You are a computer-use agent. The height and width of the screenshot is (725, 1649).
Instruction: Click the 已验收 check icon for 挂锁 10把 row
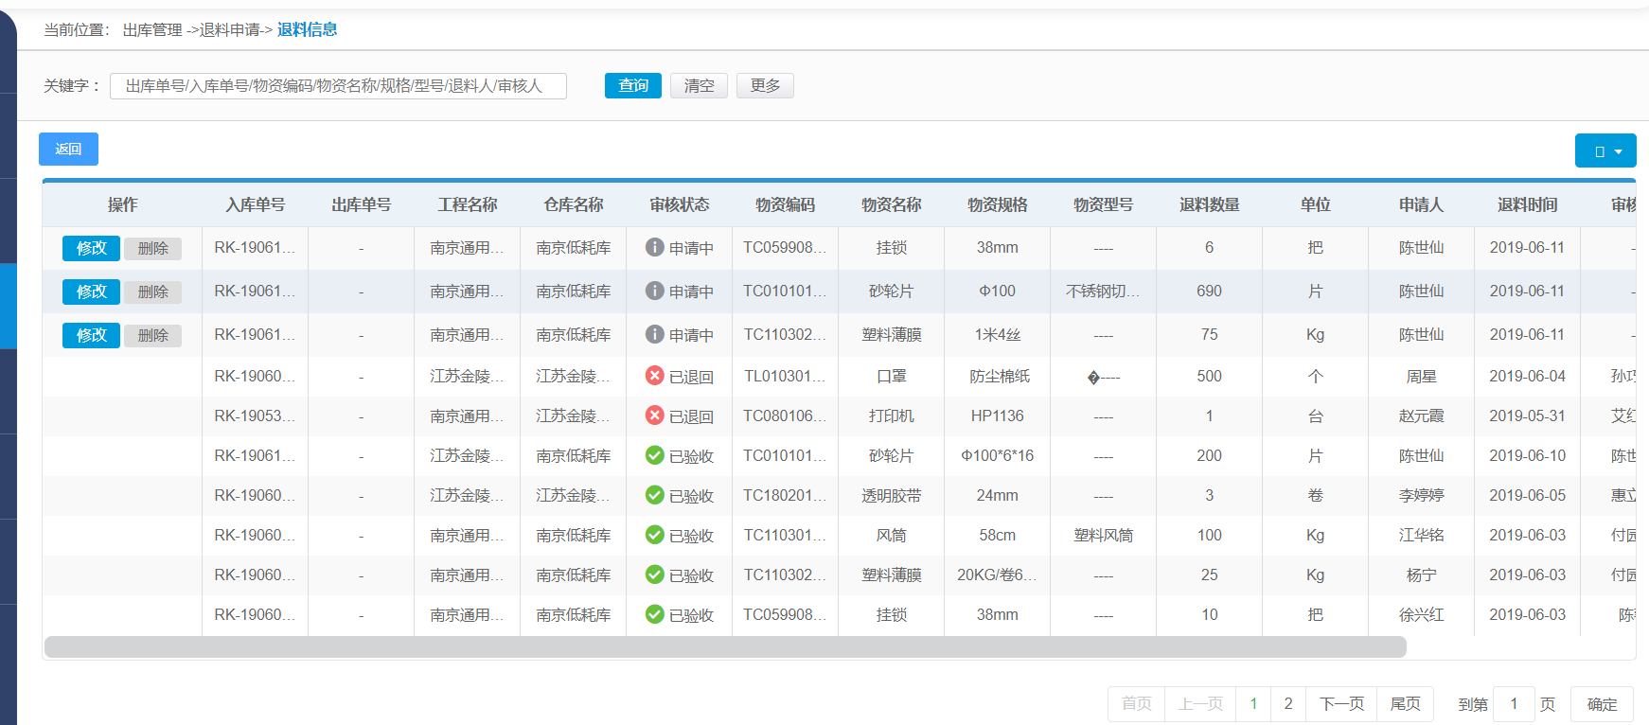(x=654, y=614)
